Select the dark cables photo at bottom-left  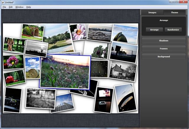[12, 100]
